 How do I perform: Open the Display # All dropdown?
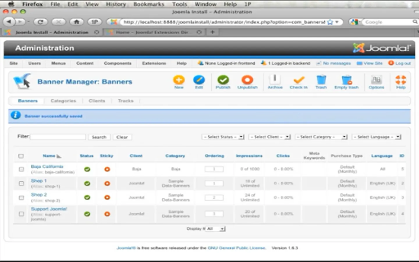pyautogui.click(x=216, y=229)
